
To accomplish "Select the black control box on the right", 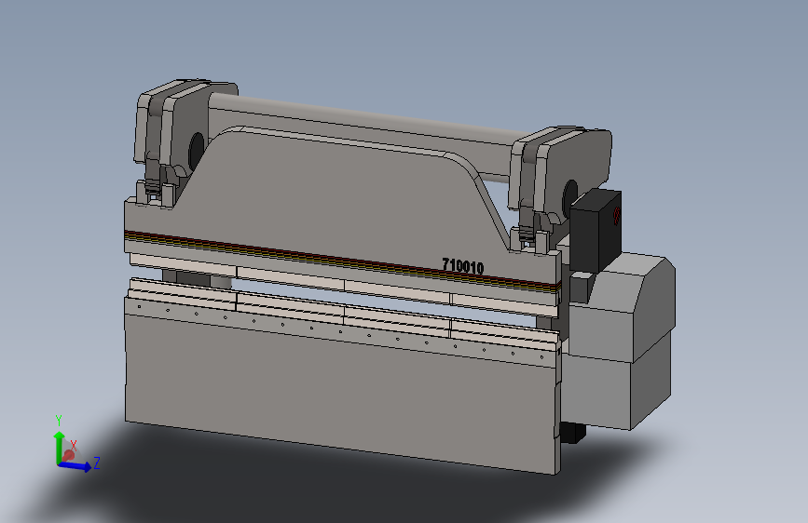I will click(x=596, y=230).
